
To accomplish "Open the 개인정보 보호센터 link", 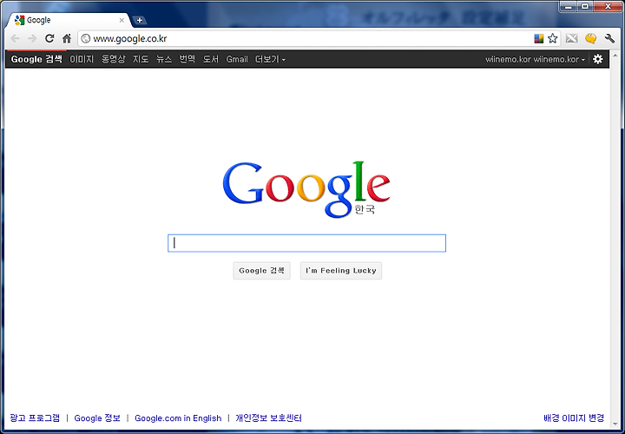I will (x=268, y=418).
